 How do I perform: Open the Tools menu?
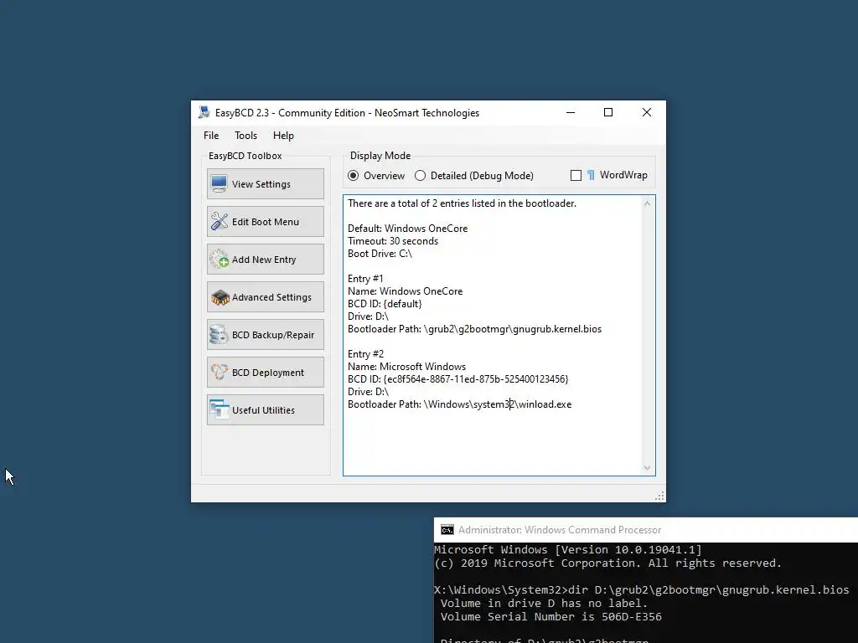click(x=246, y=136)
